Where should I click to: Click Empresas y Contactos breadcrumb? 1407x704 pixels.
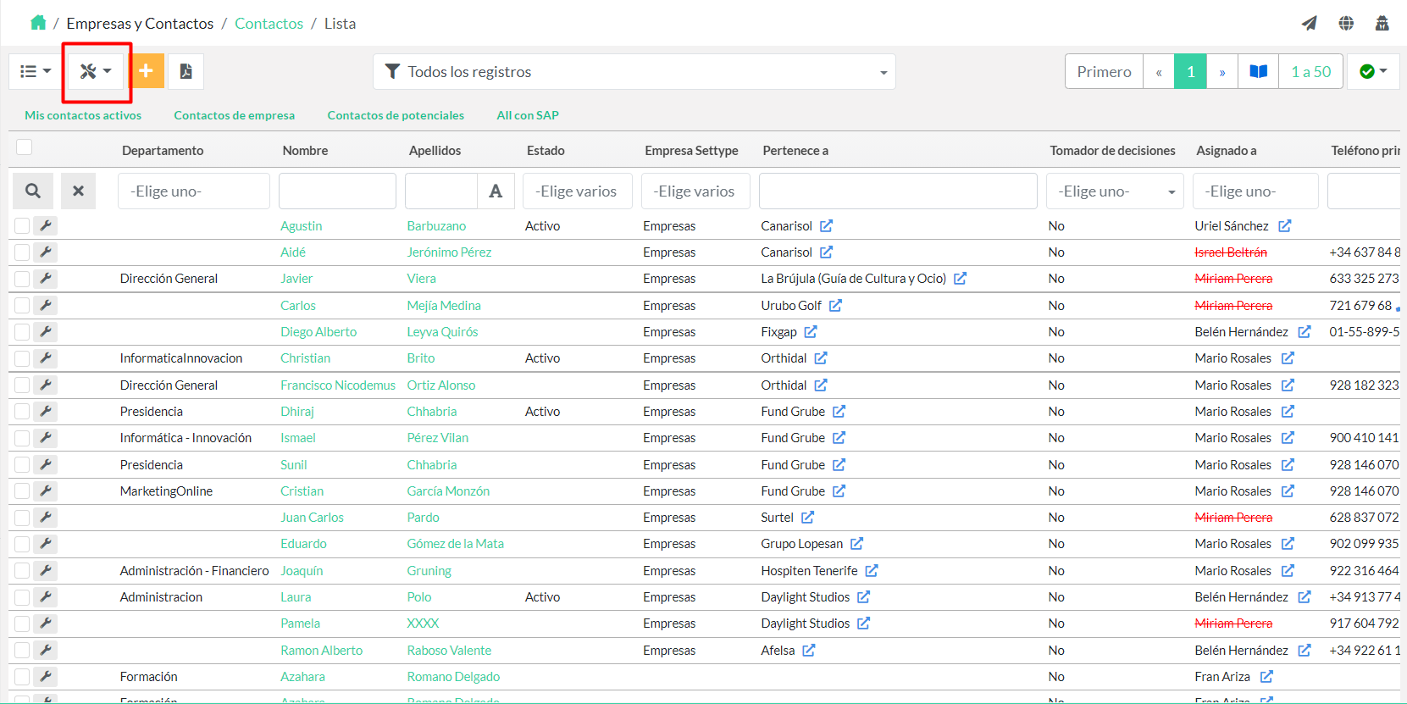tap(140, 24)
